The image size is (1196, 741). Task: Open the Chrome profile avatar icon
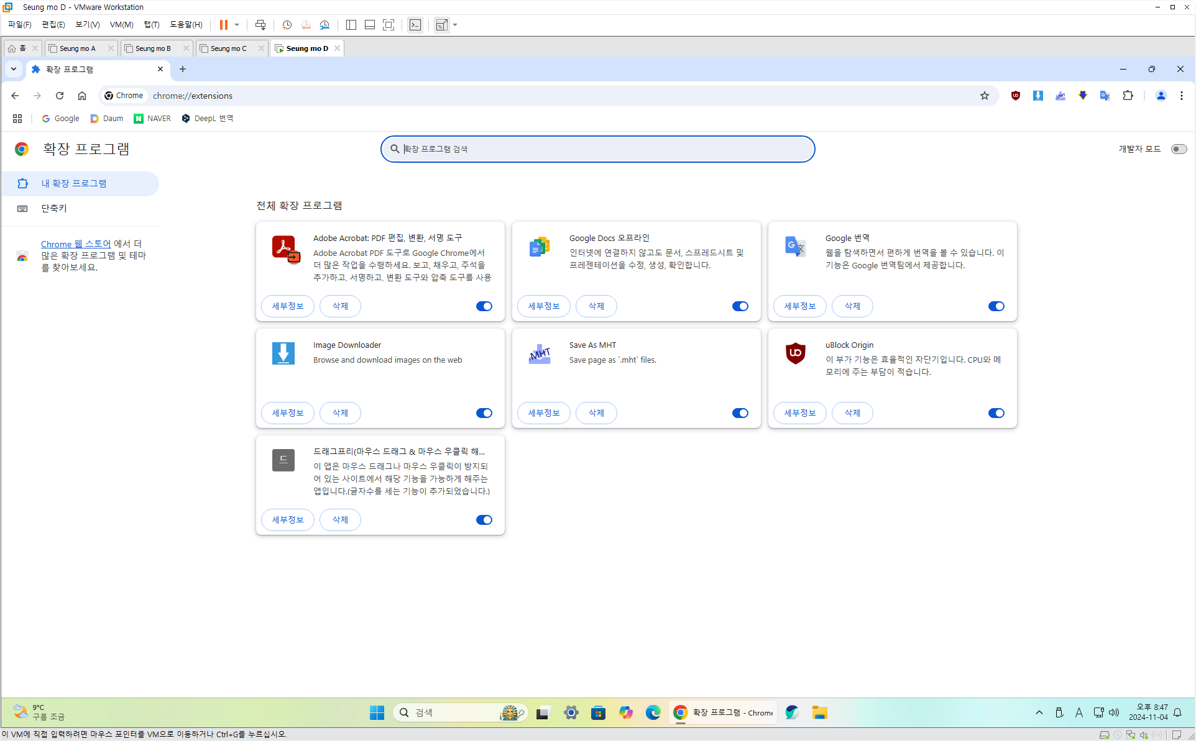pyautogui.click(x=1161, y=96)
